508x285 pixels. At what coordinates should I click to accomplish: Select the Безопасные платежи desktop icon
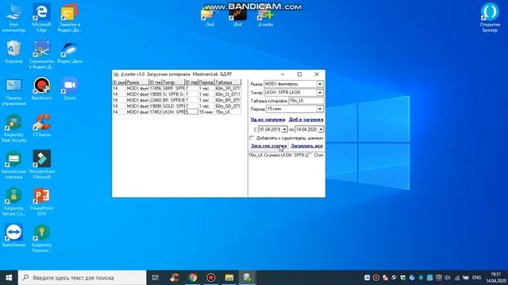pyautogui.click(x=13, y=165)
